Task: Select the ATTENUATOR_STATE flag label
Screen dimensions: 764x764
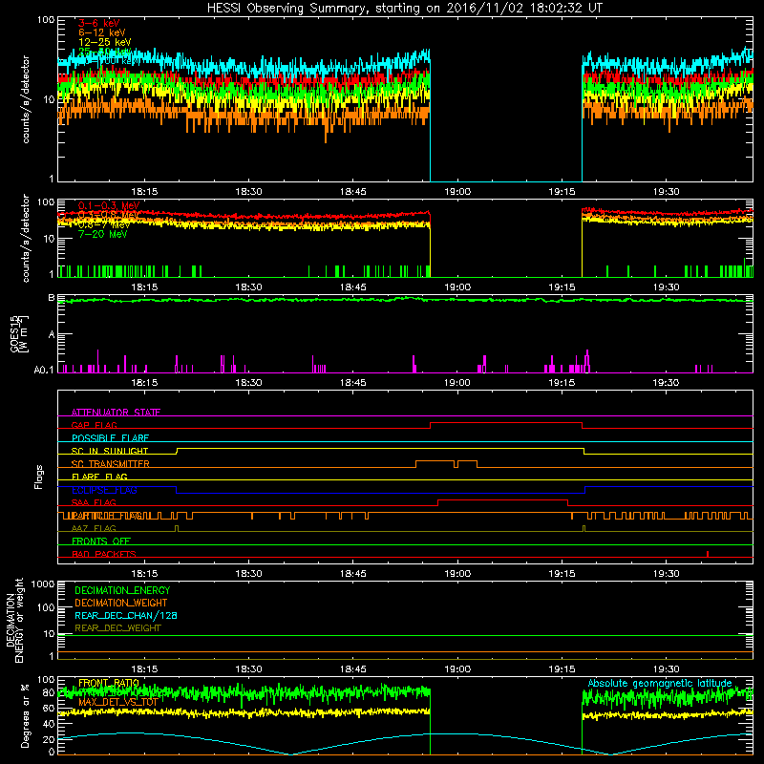Action: pyautogui.click(x=116, y=413)
